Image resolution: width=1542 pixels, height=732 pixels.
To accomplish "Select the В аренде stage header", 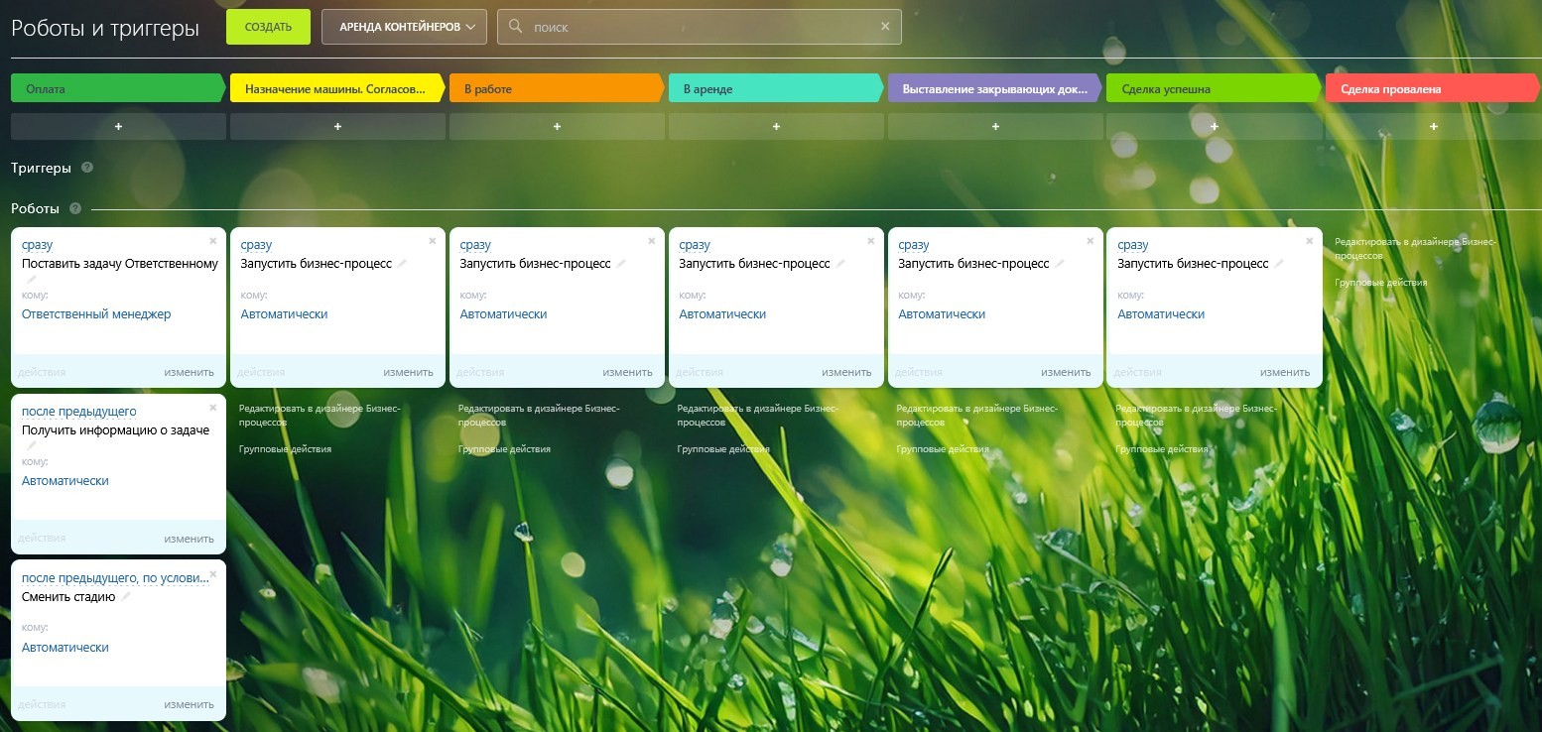I will (x=776, y=88).
